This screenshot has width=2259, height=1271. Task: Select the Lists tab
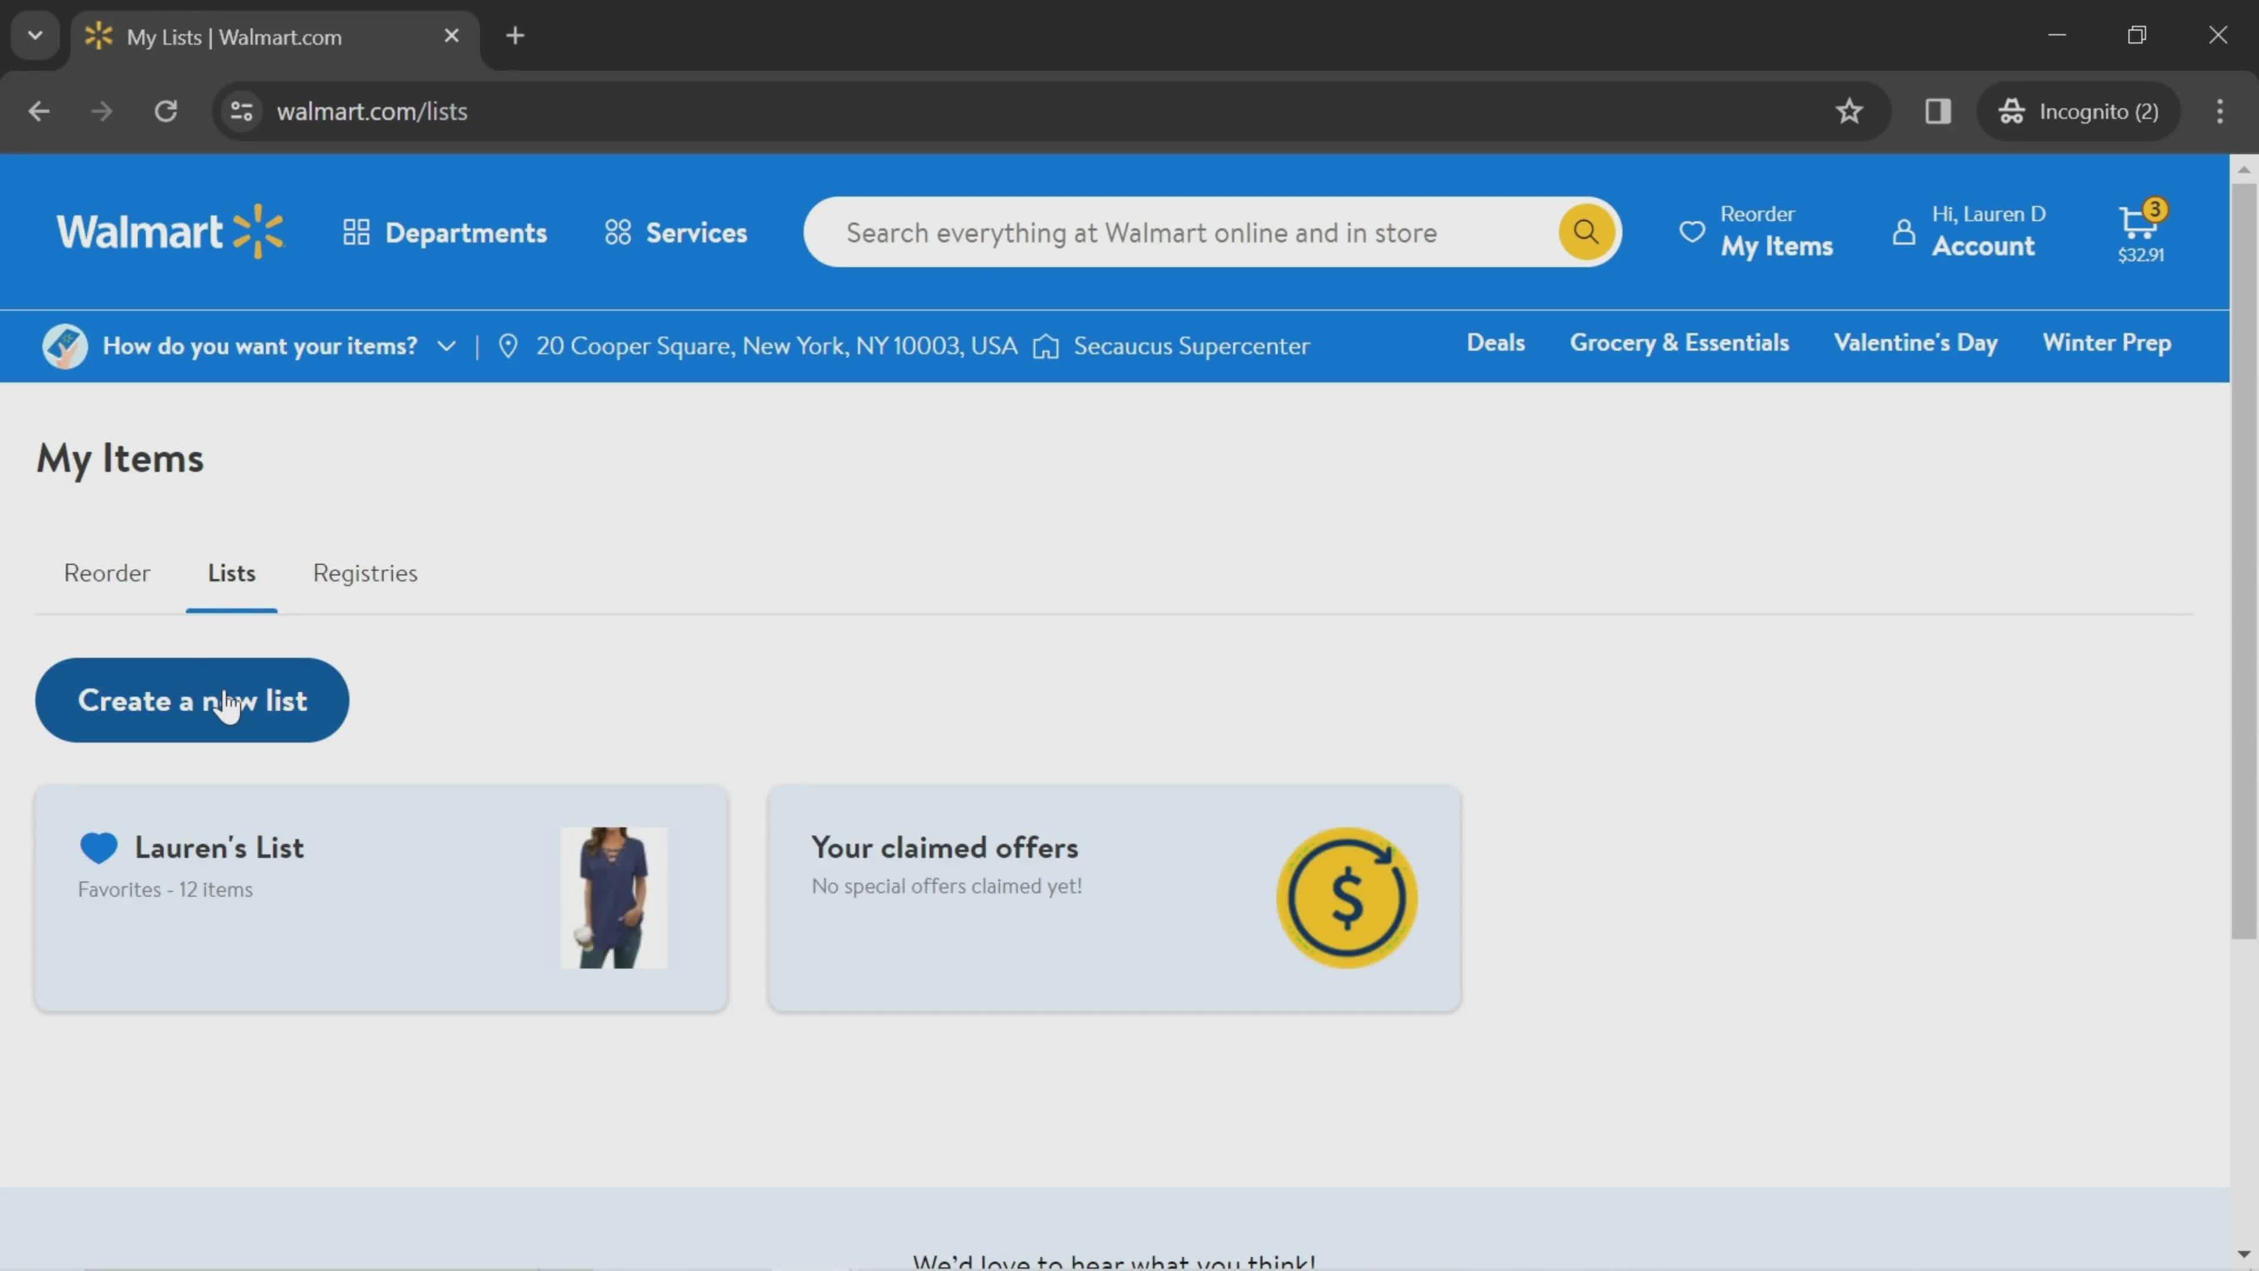pos(232,573)
